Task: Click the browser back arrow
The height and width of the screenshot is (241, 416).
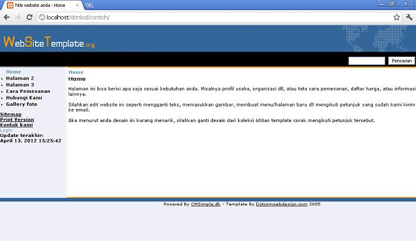Action: click(x=7, y=17)
